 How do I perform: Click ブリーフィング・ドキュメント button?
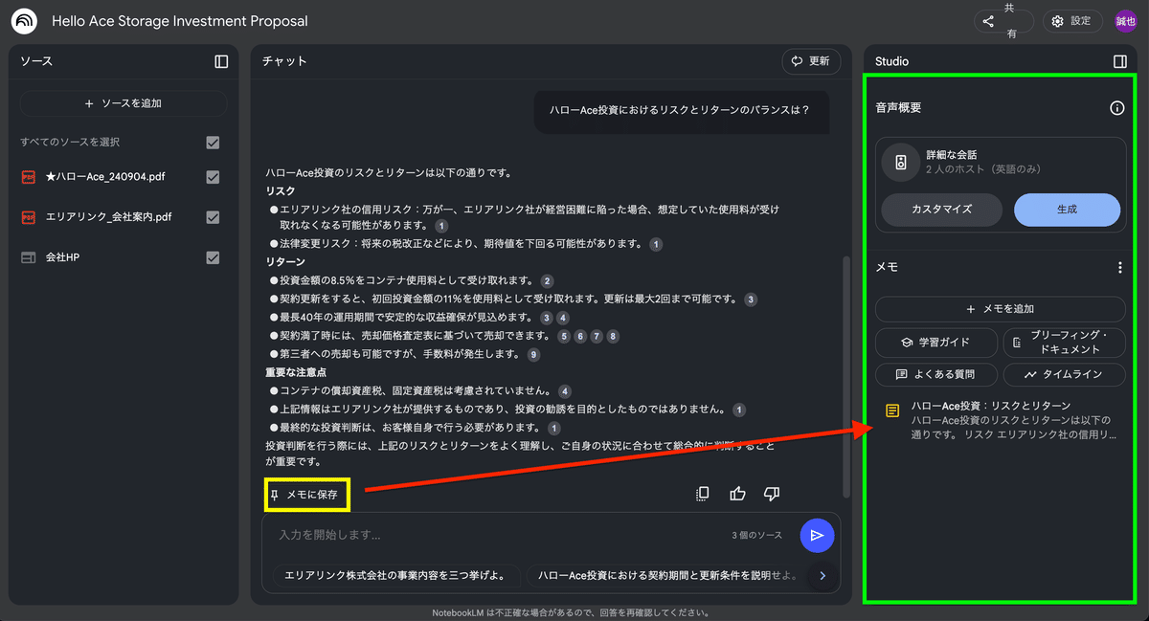click(x=1064, y=343)
